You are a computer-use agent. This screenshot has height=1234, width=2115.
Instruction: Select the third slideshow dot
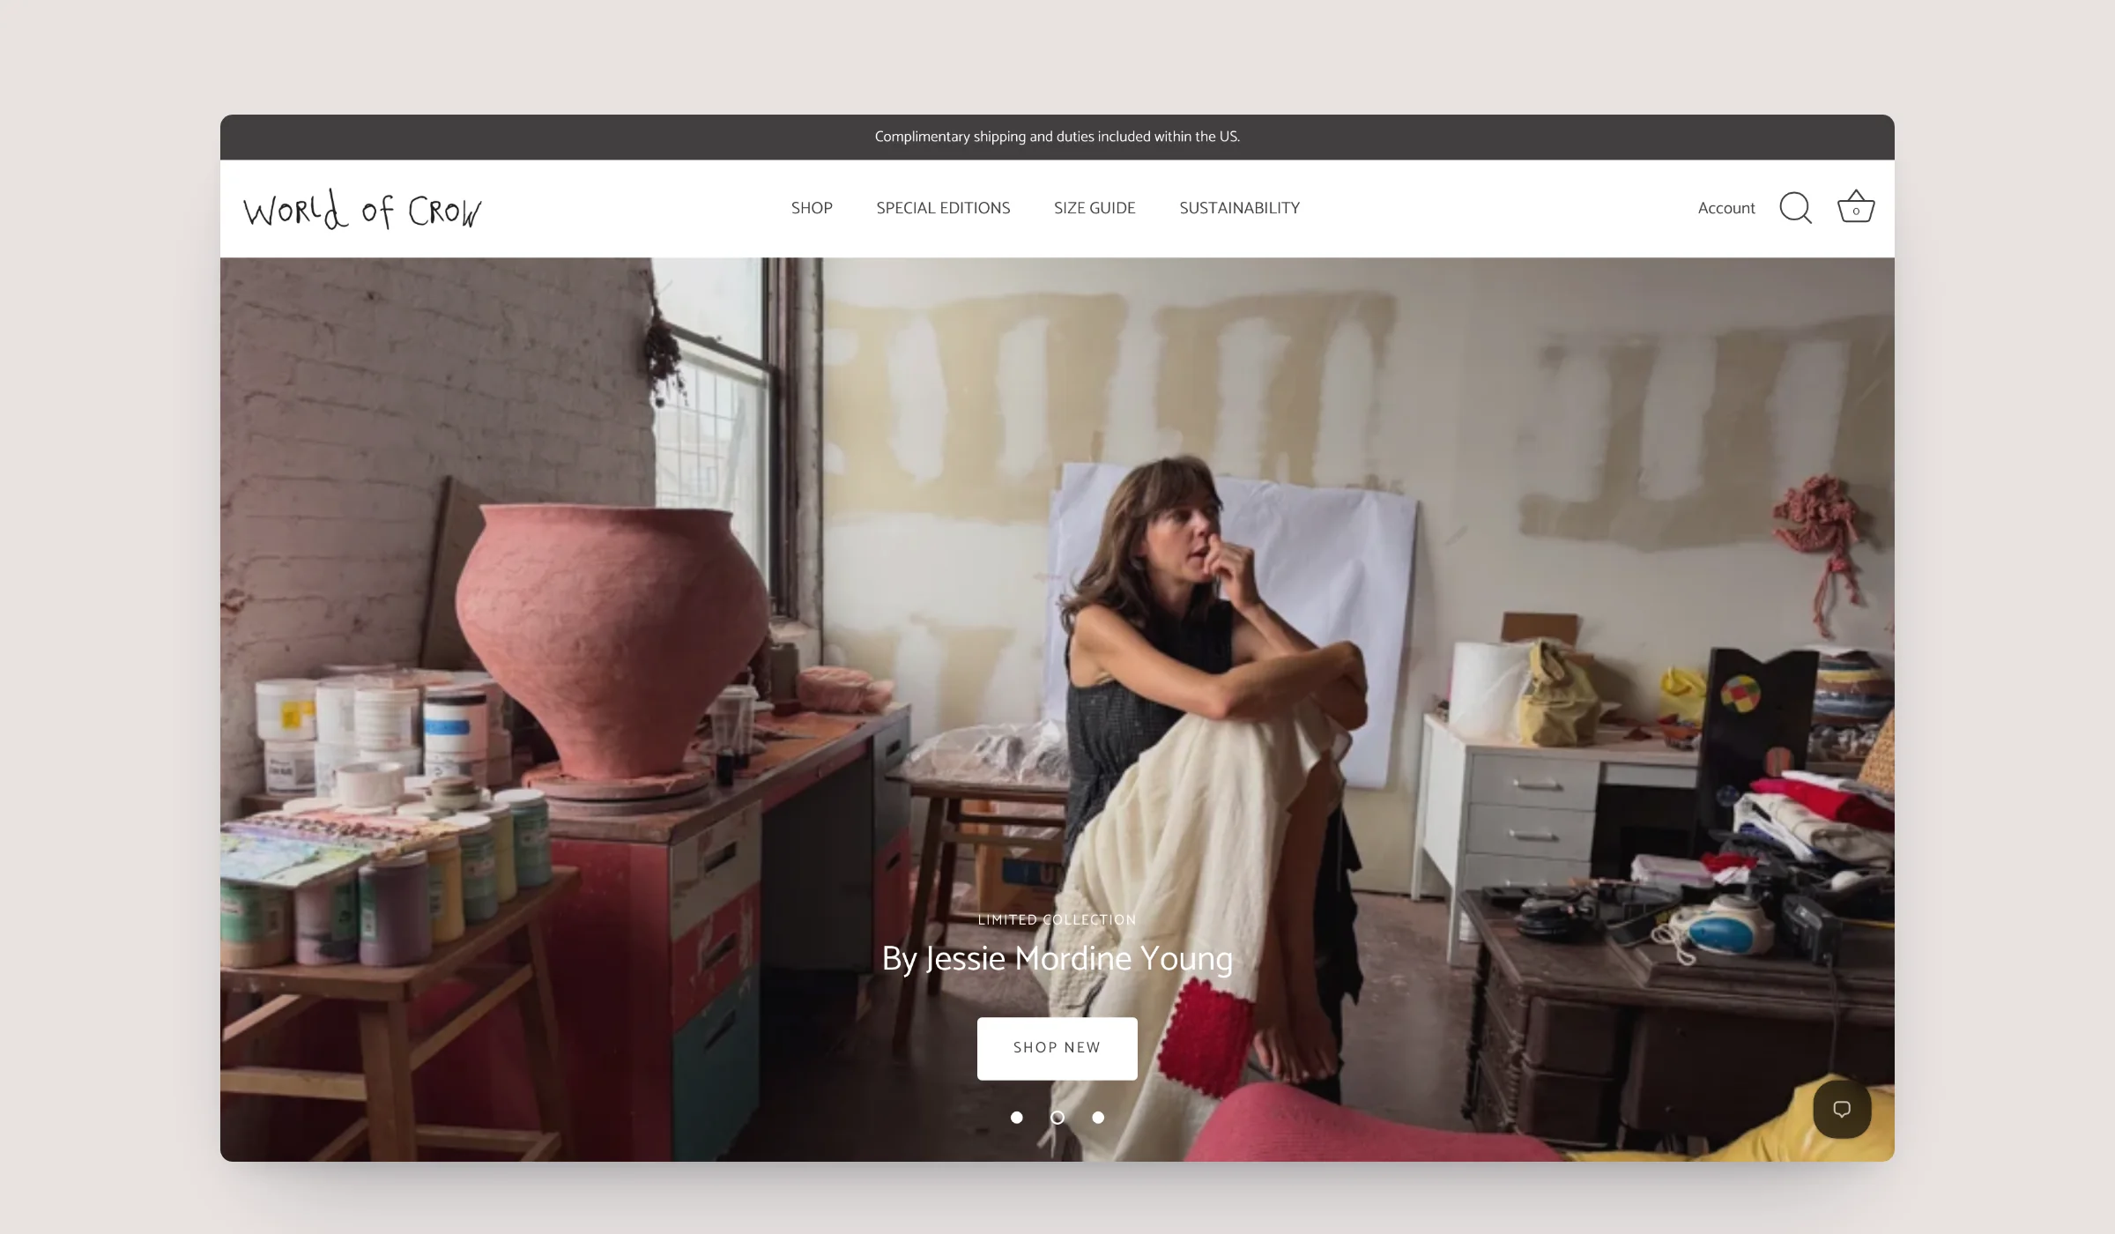coord(1098,1118)
